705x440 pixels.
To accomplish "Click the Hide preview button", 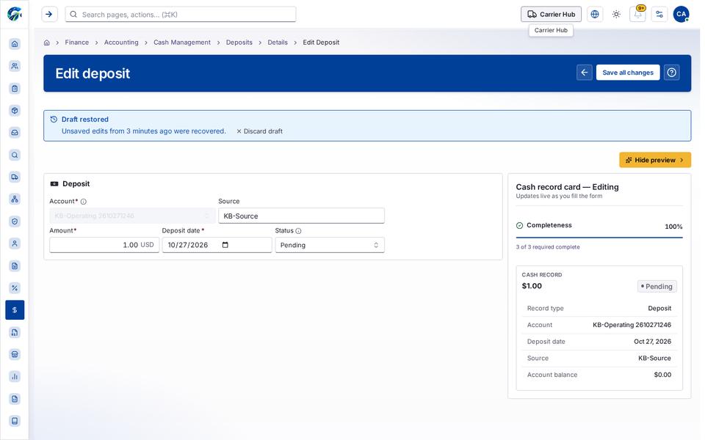I will pos(655,160).
